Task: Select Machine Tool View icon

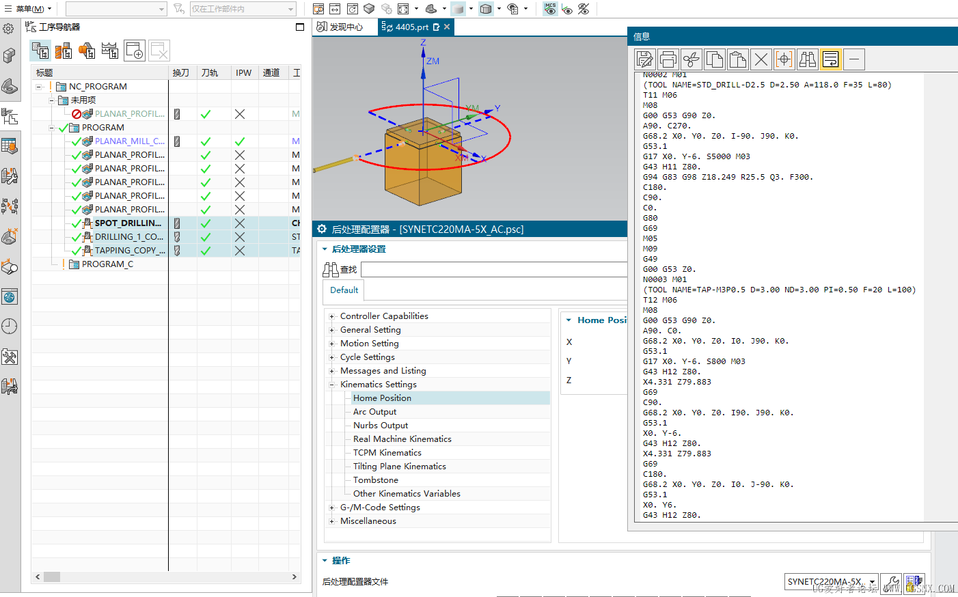Action: click(64, 51)
